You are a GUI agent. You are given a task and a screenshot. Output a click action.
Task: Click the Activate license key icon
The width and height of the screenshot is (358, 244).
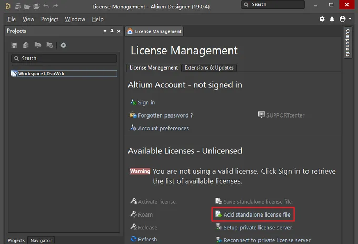coord(133,201)
